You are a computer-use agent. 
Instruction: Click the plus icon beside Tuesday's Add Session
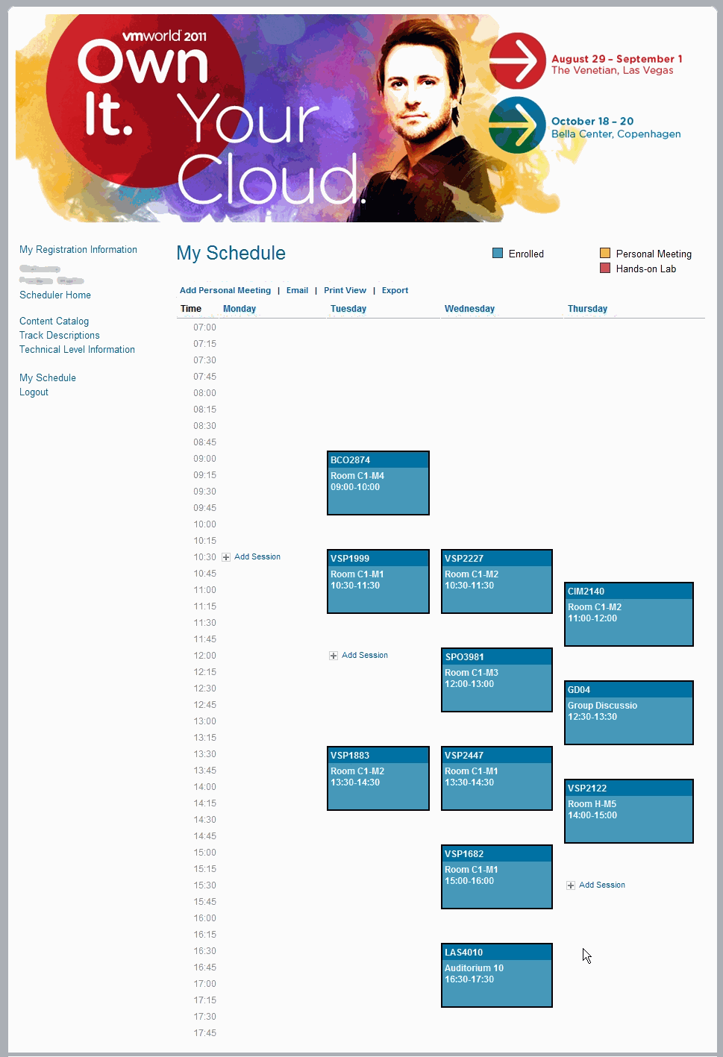[x=334, y=656]
